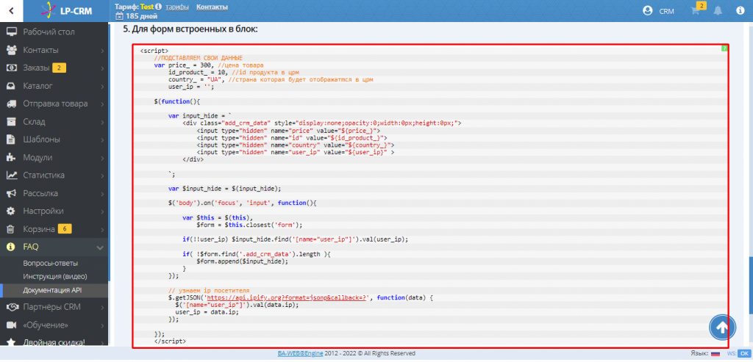Switch language via the Russian flag

pyautogui.click(x=714, y=353)
